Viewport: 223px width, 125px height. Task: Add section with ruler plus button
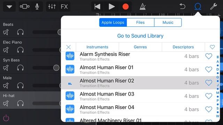click(219, 15)
